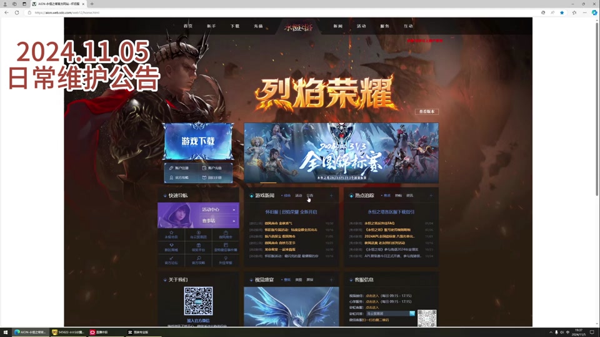The height and width of the screenshot is (337, 600).
Task: Expand 热点追踪 with the plus icon
Action: [x=431, y=195]
